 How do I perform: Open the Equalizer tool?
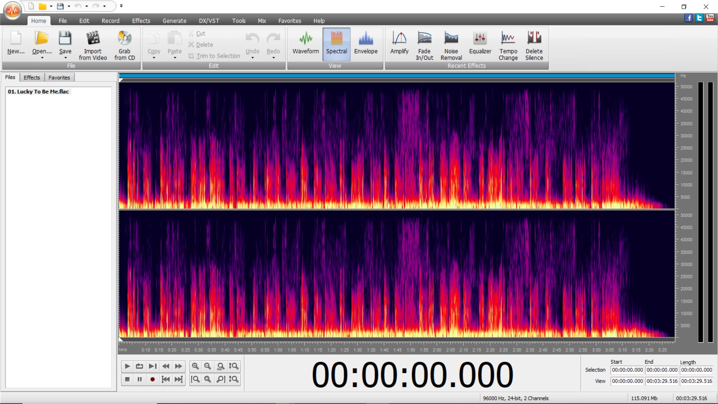coord(480,45)
